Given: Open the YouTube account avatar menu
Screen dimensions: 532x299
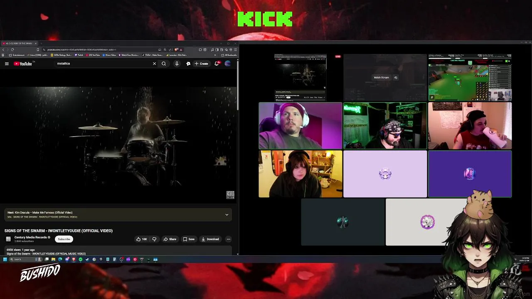Looking at the screenshot, I should [x=228, y=64].
